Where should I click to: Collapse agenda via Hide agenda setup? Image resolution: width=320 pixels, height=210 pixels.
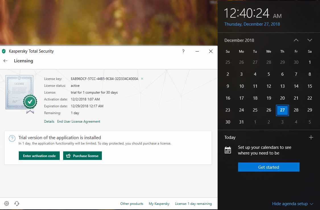[292, 204]
